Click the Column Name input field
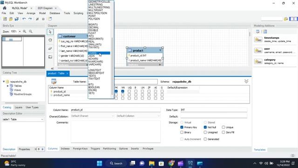The image size is (298, 168). pyautogui.click(x=115, y=110)
